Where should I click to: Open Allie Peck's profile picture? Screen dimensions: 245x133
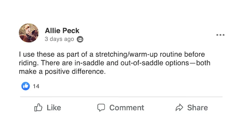coord(29,33)
